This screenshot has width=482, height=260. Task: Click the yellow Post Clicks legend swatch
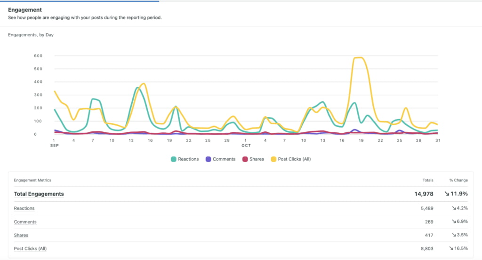pyautogui.click(x=273, y=159)
